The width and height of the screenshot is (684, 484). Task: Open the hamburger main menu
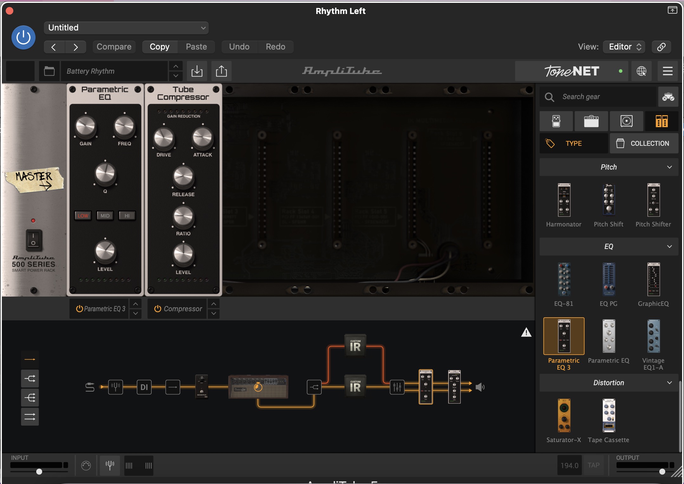tap(668, 71)
